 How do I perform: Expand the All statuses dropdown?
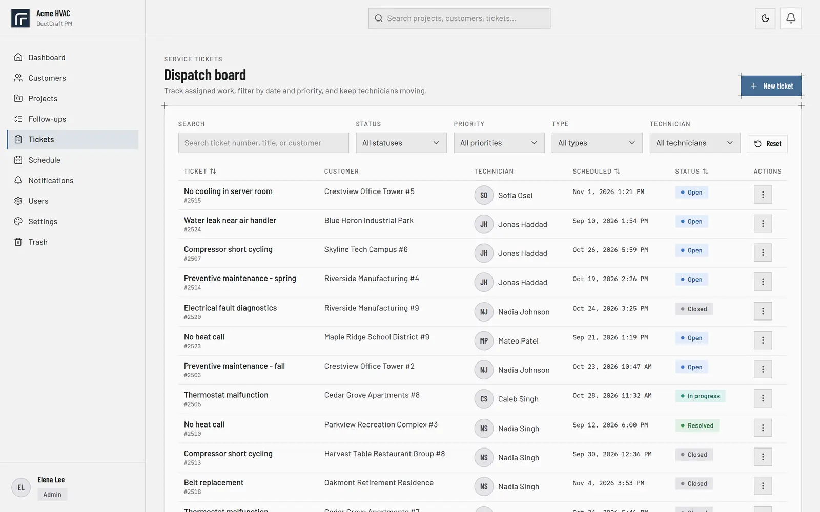(401, 143)
